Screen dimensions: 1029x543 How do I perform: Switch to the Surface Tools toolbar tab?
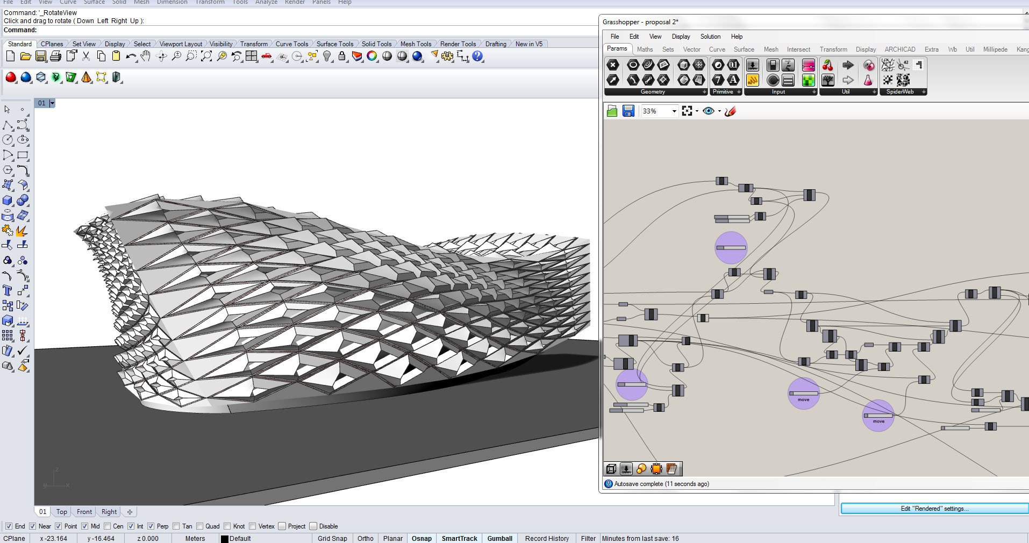(334, 44)
